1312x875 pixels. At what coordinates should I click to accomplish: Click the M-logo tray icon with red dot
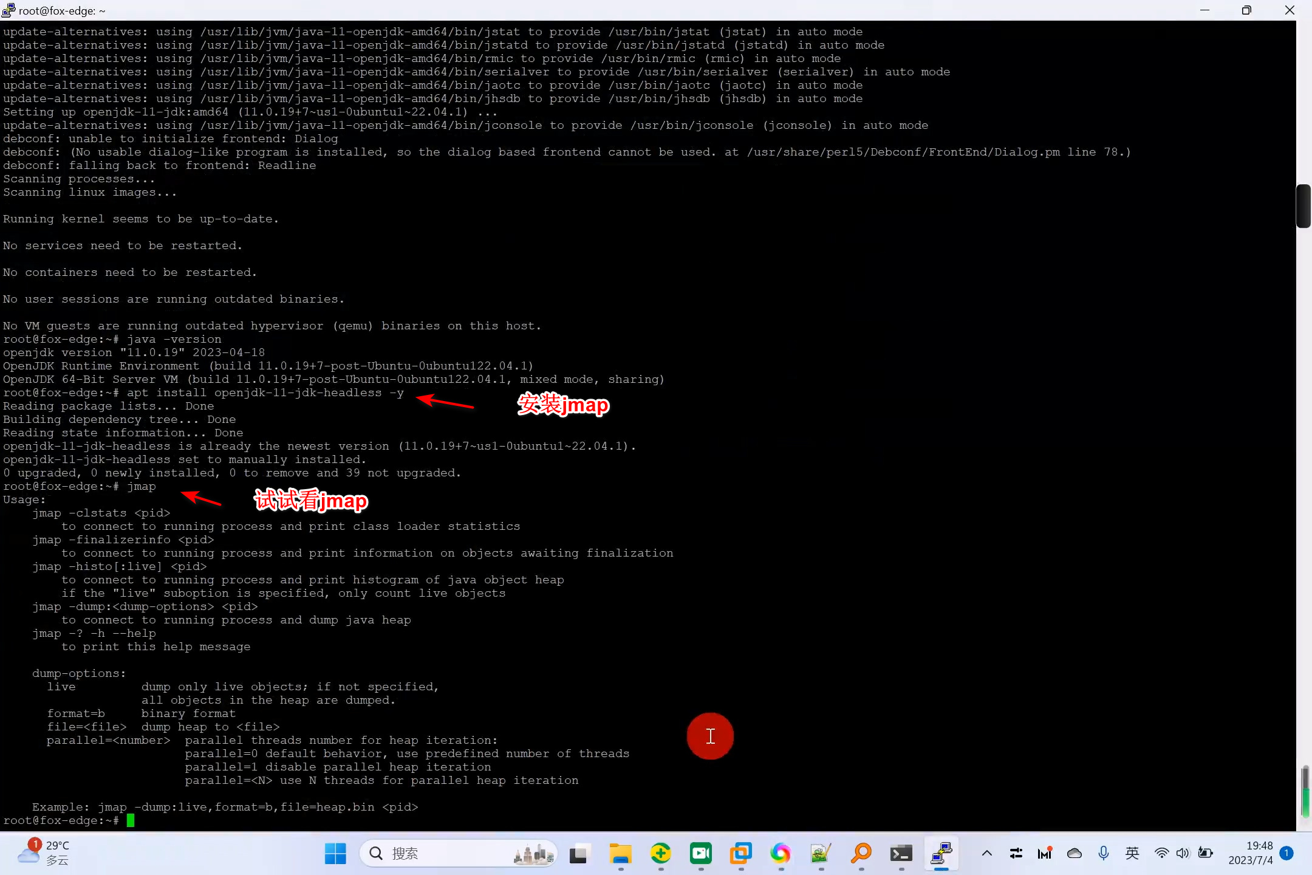coord(1045,853)
